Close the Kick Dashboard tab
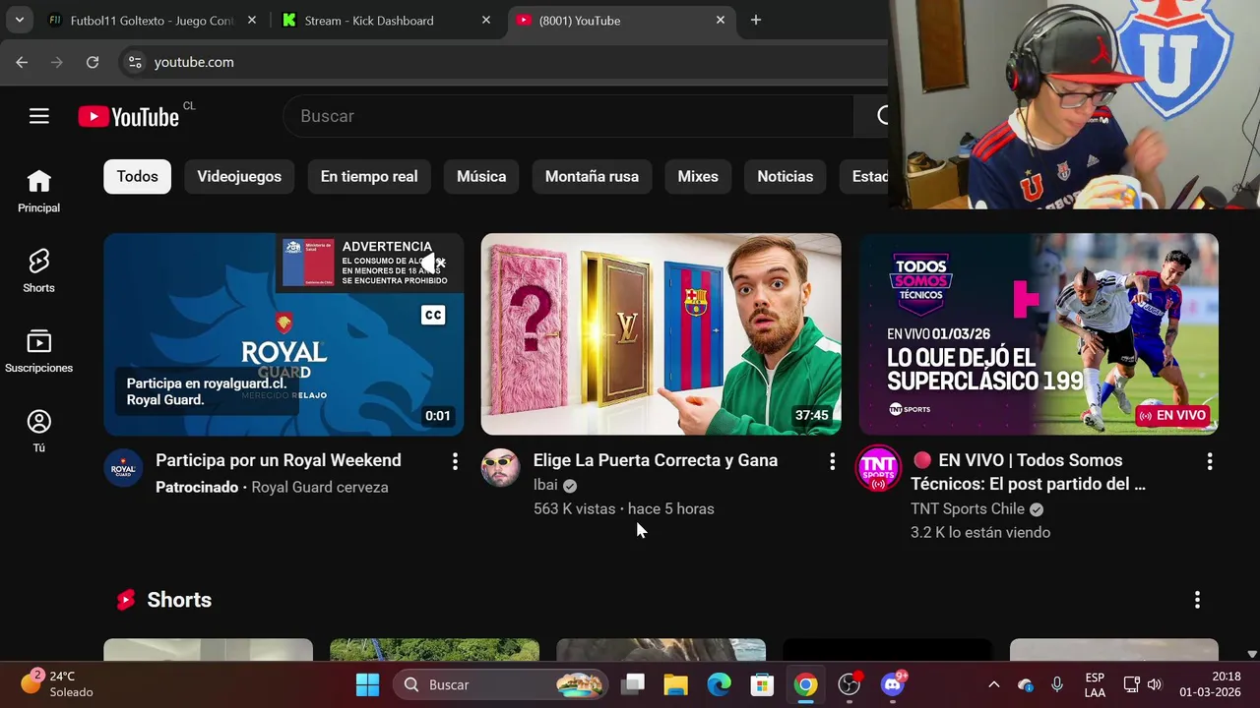 coord(486,20)
